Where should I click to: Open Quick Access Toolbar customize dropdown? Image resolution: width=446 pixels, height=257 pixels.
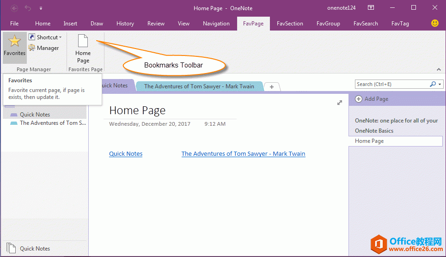pyautogui.click(x=41, y=8)
